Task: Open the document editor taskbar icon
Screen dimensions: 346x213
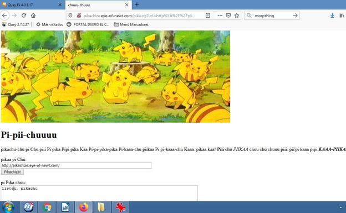Action: pos(65,207)
